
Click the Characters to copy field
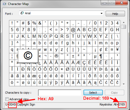coord(60,93)
